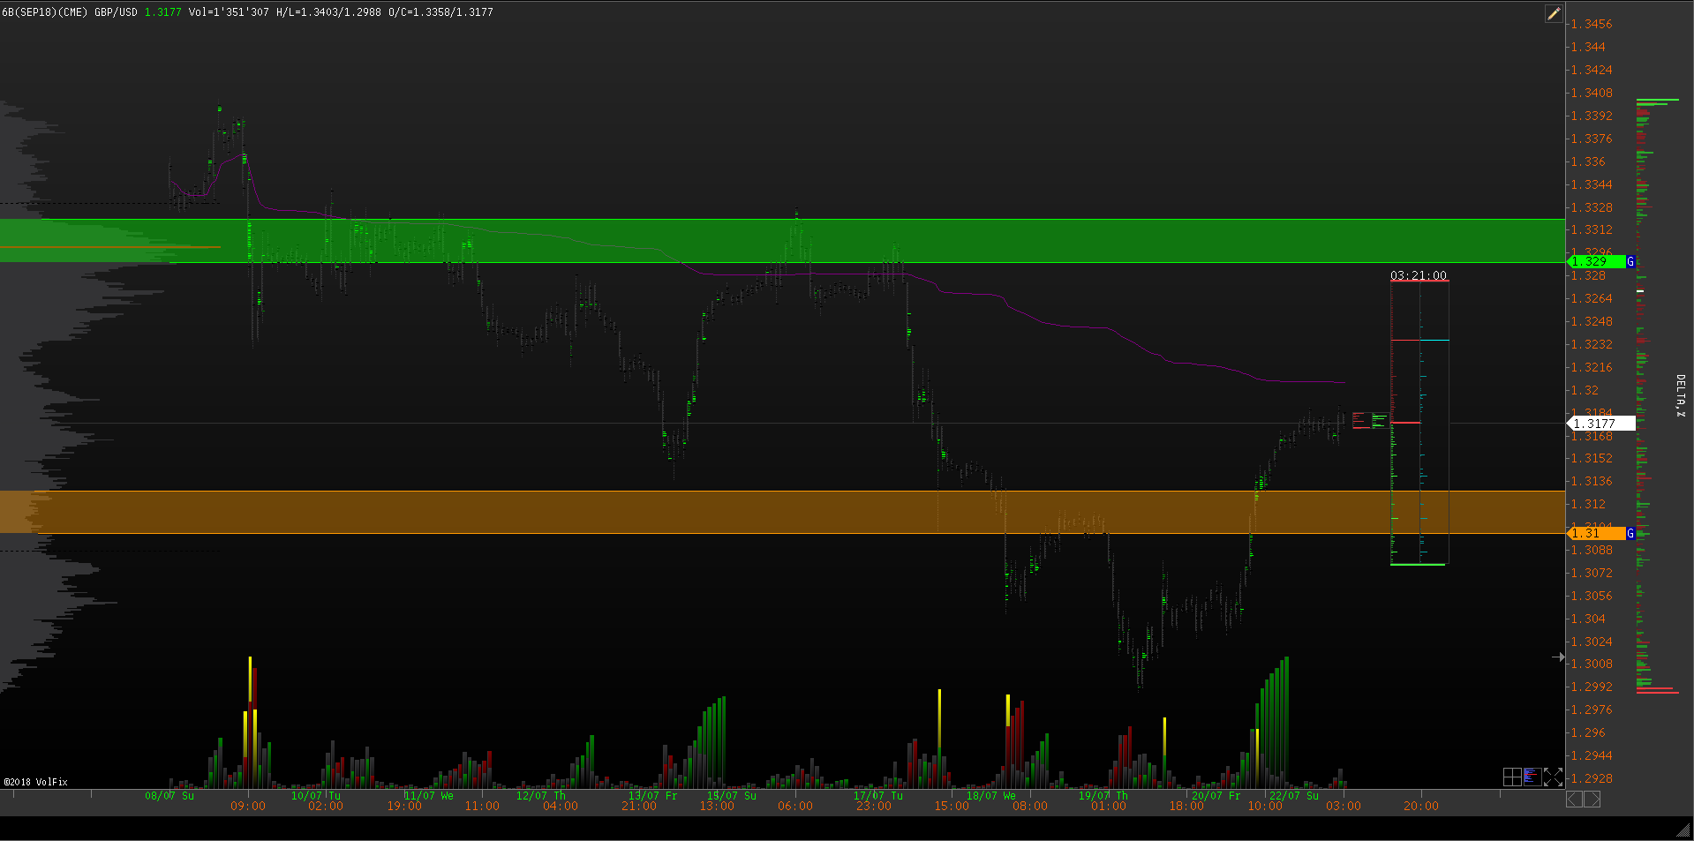Viewport: 1694px width, 841px height.
Task: Select the orange 1.31 price level label
Action: pos(1595,534)
